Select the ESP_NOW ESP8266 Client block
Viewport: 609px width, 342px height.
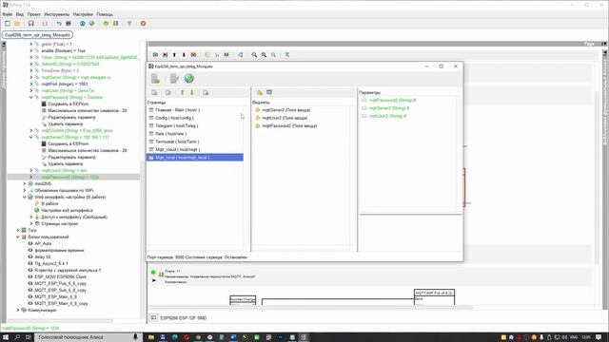(60, 276)
